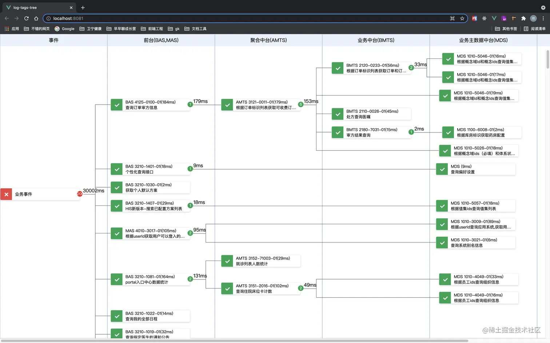Click green check icon of AMTS 3121-0011-01 node

(227, 105)
